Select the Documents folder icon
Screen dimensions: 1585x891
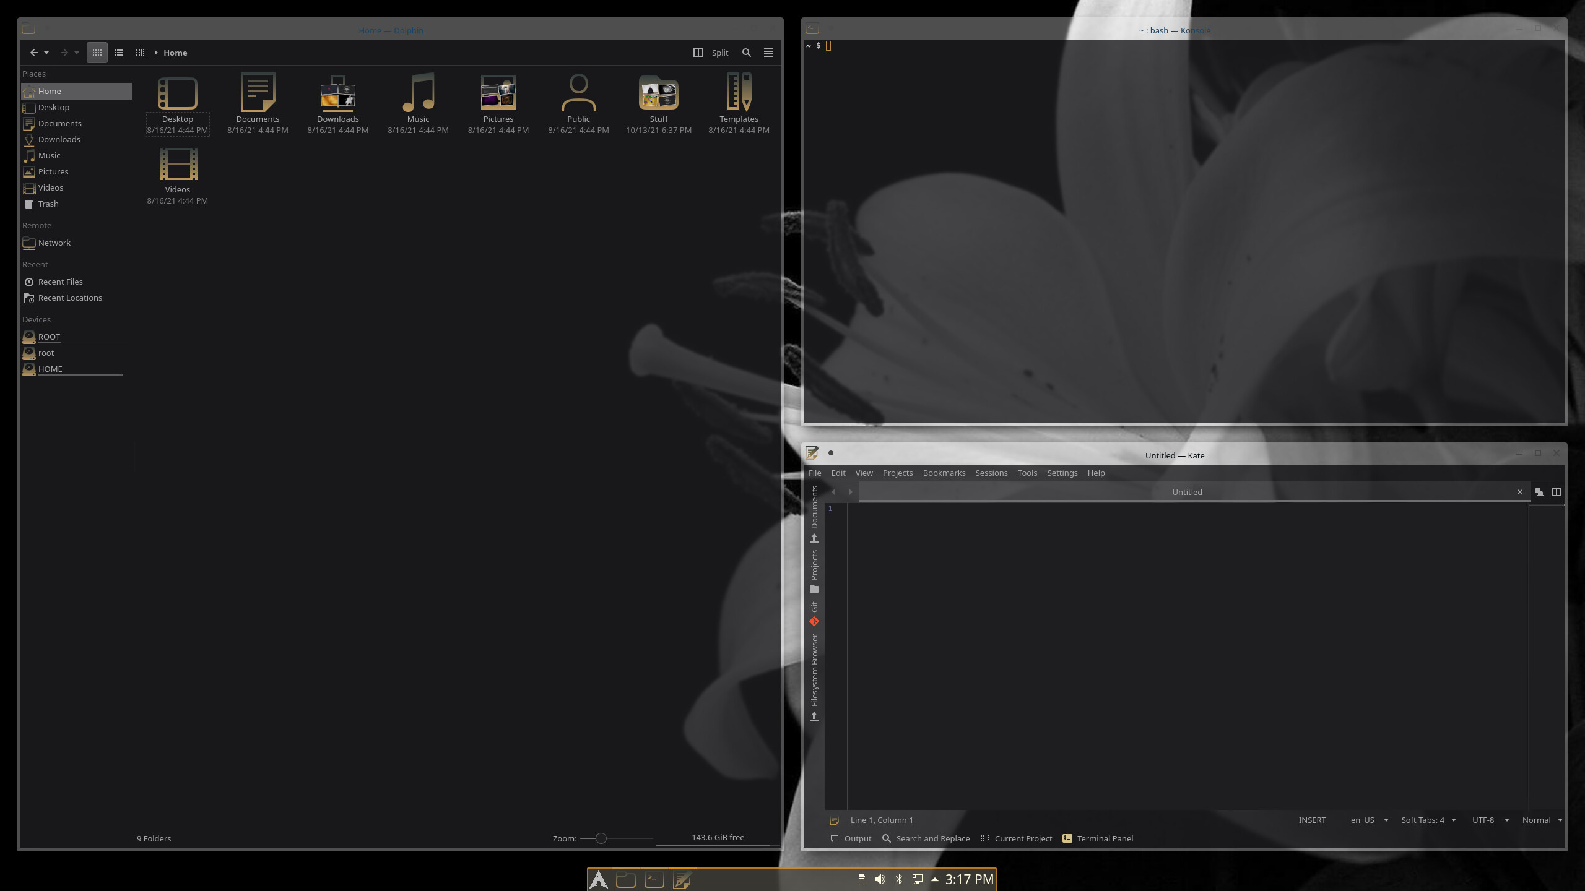[258, 93]
